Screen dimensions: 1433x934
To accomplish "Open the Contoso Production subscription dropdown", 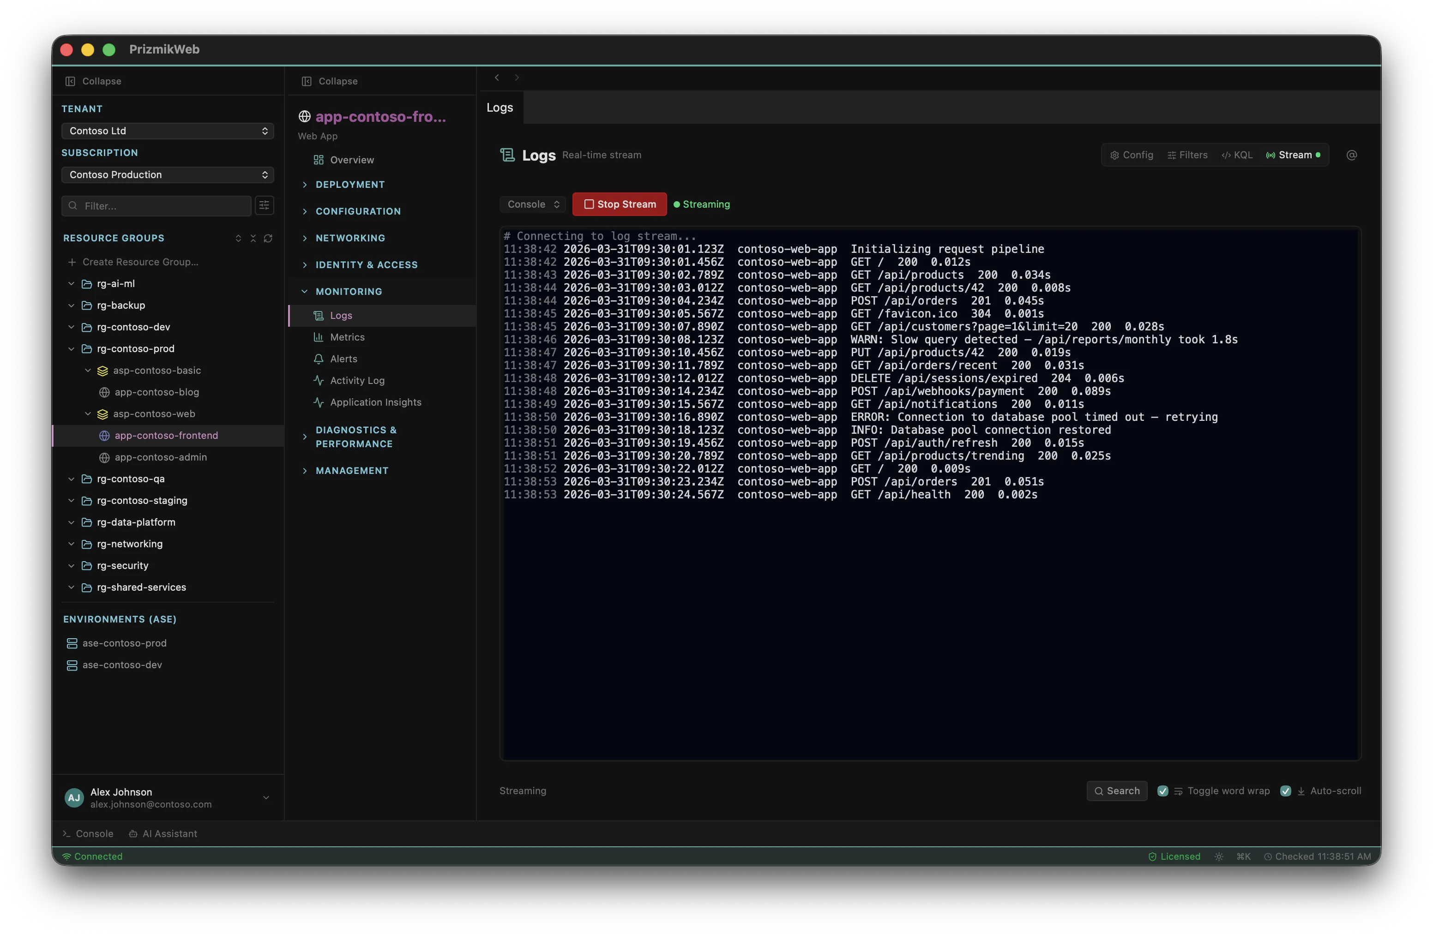I will click(168, 174).
